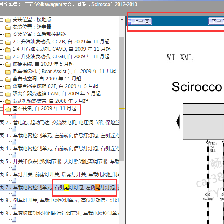Click the page icon below 页 9 row

click(x=14, y=220)
